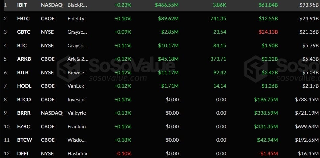Select the Hashdex issuer cell

pyautogui.click(x=77, y=154)
